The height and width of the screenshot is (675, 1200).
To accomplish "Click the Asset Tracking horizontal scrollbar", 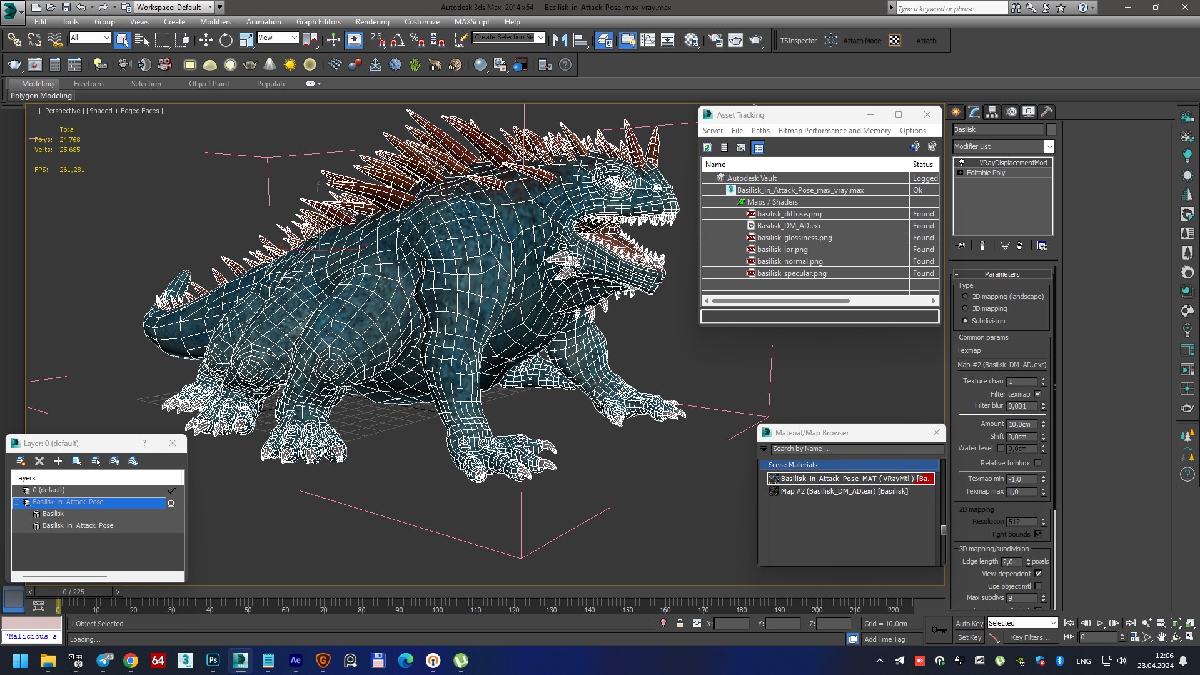I will pos(780,301).
